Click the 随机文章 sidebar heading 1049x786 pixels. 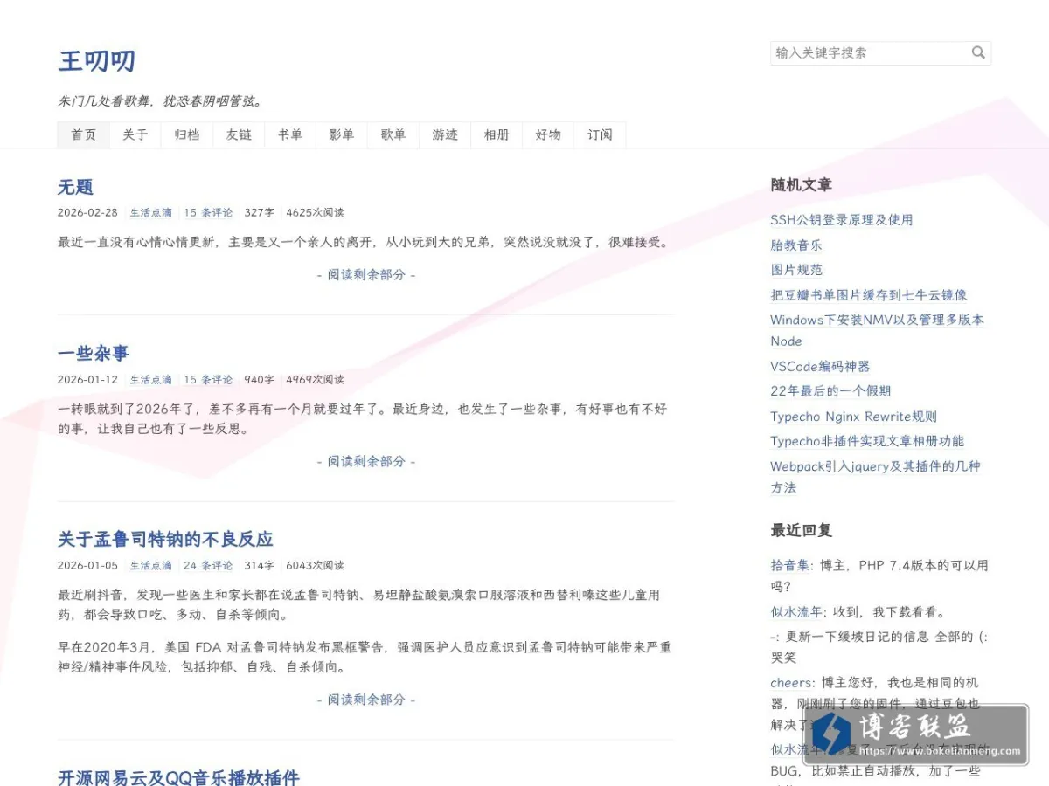801,185
